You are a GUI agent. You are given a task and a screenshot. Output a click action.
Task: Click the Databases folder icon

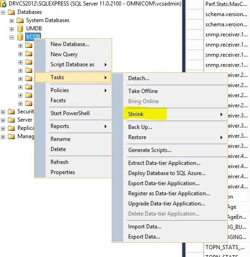[x=11, y=12]
